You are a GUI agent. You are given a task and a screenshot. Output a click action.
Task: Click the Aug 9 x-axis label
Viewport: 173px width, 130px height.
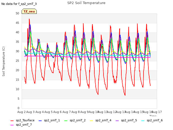pos(84,112)
